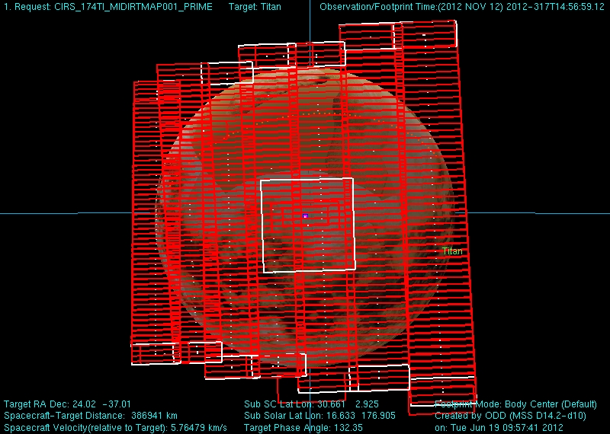The image size is (610, 434).
Task: Click the request name CIRS_174TI_MIDIRTMAP001_PRIME
Action: [x=132, y=7]
